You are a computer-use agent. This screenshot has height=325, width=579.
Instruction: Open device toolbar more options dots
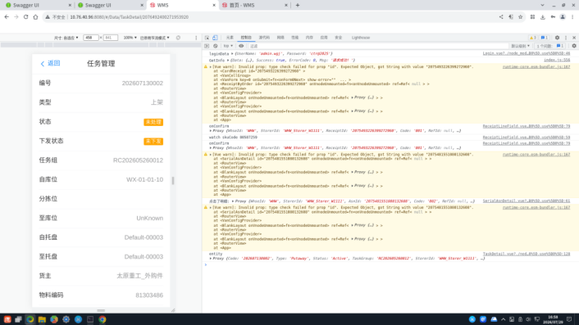(196, 38)
